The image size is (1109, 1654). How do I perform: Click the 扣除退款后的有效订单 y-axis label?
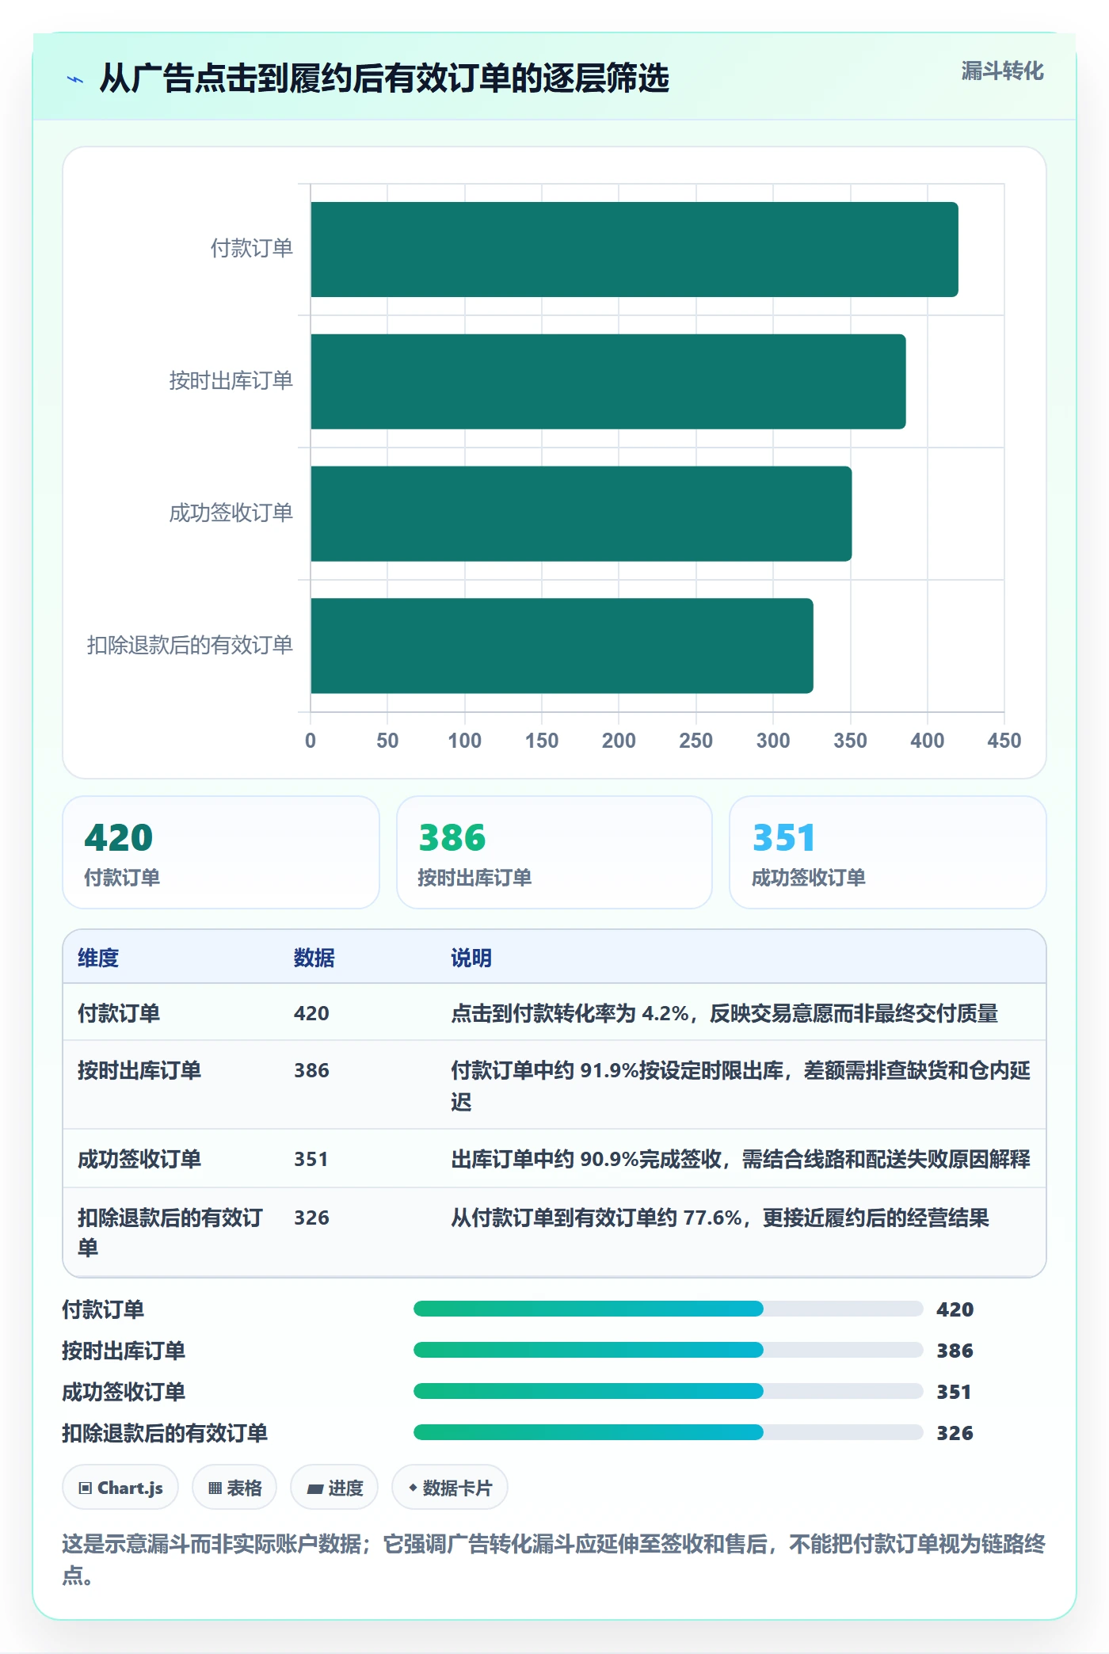[190, 646]
